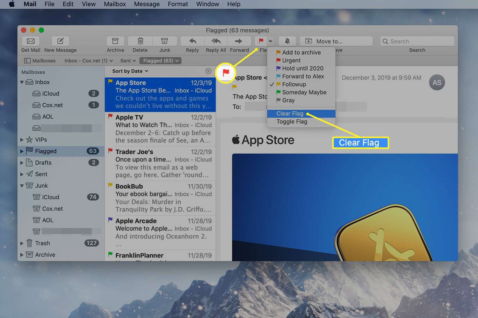Select the checked Followup flag option
Image resolution: width=478 pixels, height=318 pixels.
click(x=301, y=84)
